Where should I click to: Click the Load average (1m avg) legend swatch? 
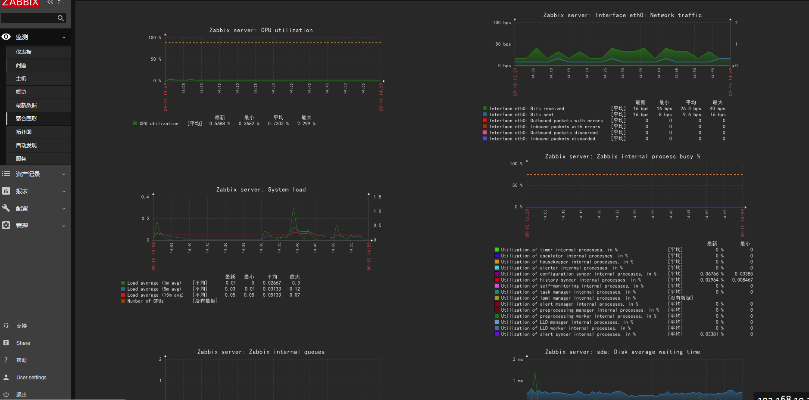tap(123, 283)
